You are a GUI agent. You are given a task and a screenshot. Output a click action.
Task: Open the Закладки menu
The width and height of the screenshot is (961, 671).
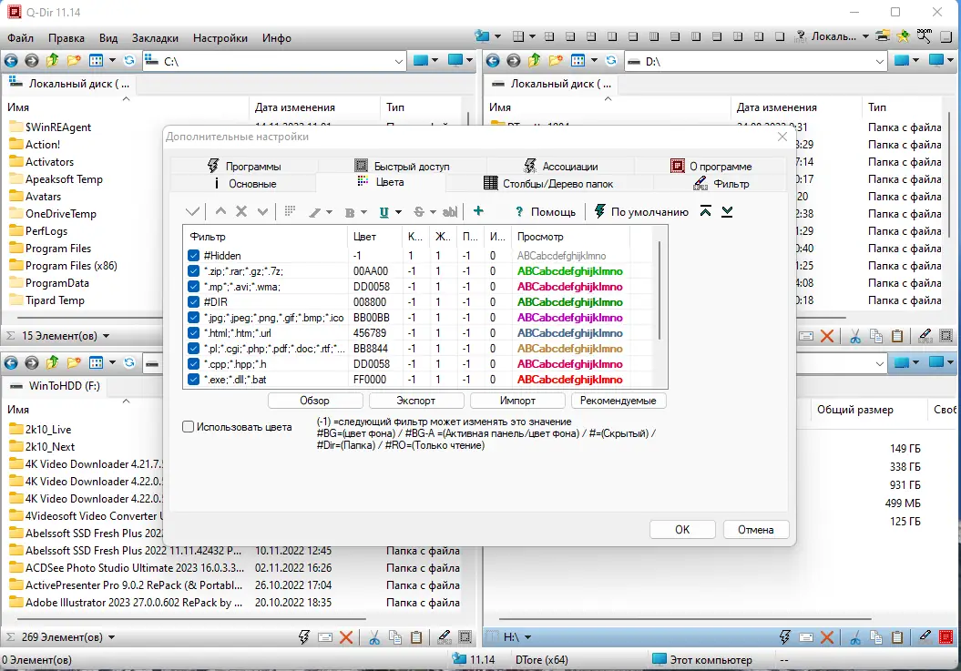[155, 38]
